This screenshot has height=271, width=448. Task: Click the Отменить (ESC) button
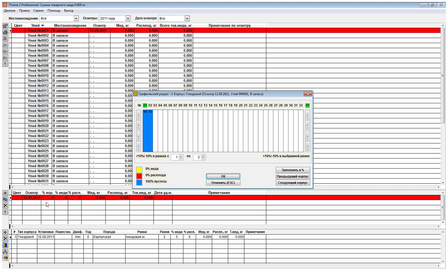tap(223, 183)
